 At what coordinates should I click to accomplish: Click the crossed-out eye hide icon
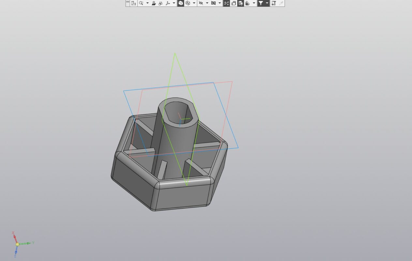click(201, 3)
